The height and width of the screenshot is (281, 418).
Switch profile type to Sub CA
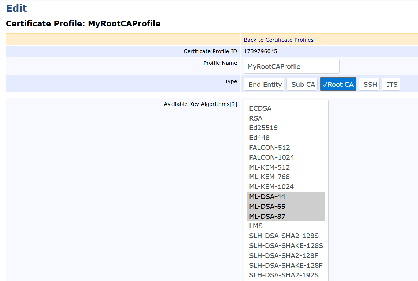point(302,84)
